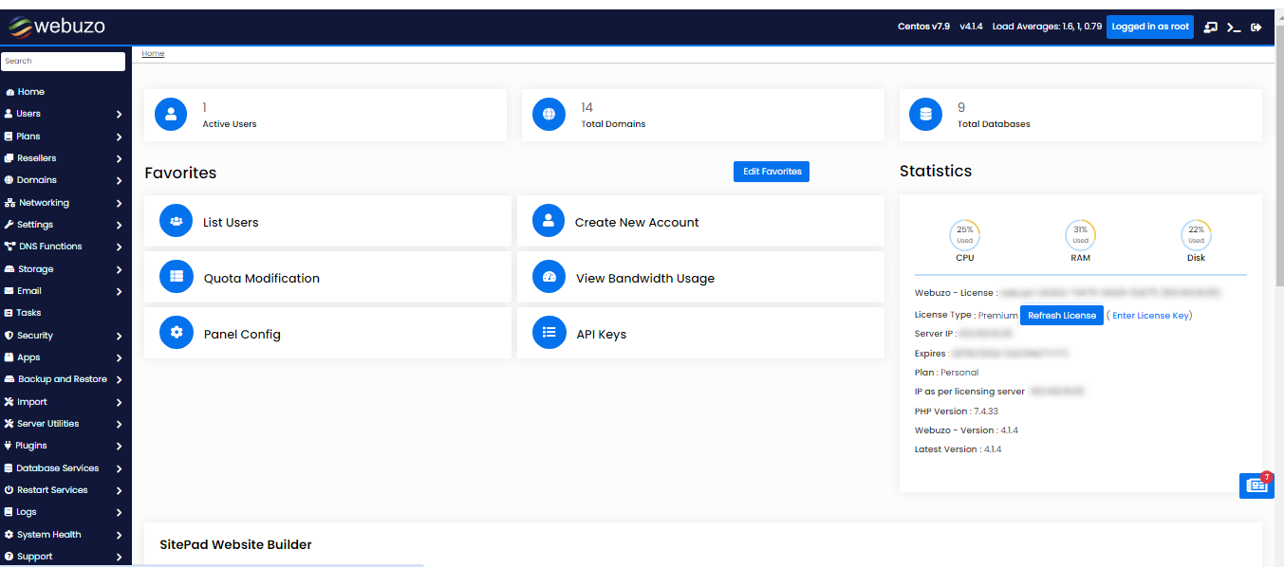Image resolution: width=1284 pixels, height=567 pixels.
Task: Click the CPU usage gauge
Action: pyautogui.click(x=965, y=234)
